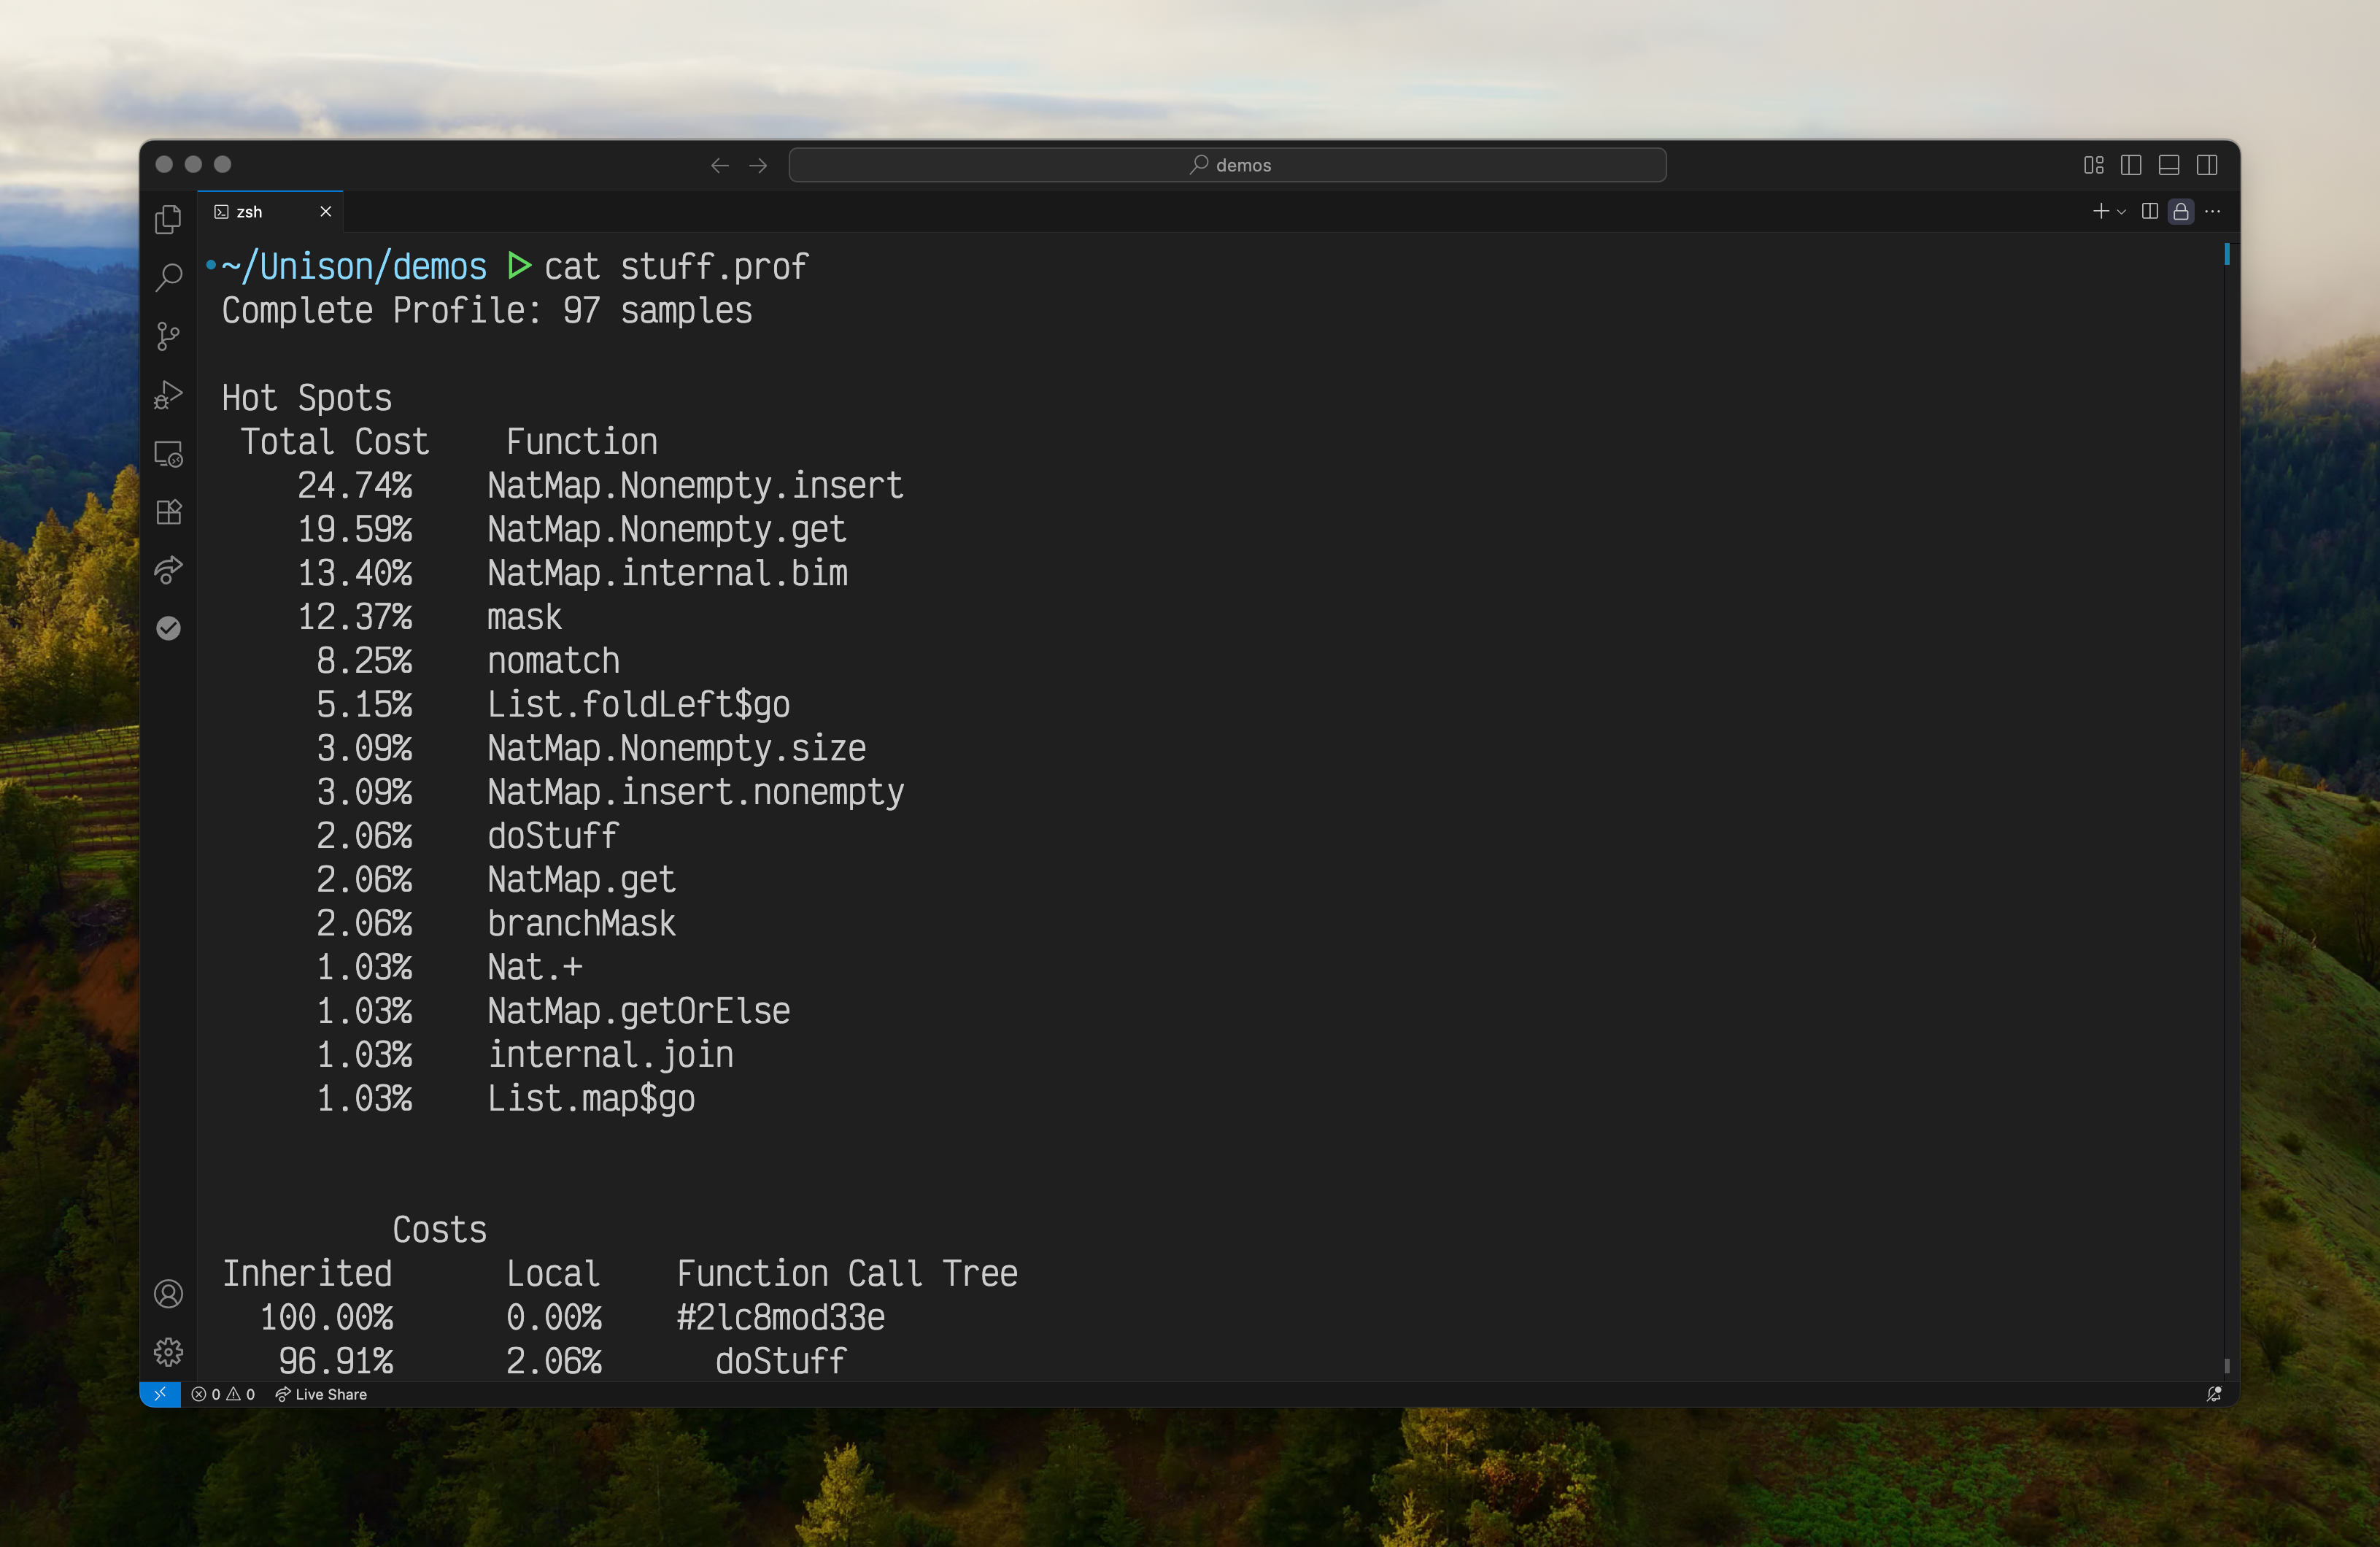The image size is (2380, 1547).
Task: Open the Search view in activity bar
Action: [168, 277]
